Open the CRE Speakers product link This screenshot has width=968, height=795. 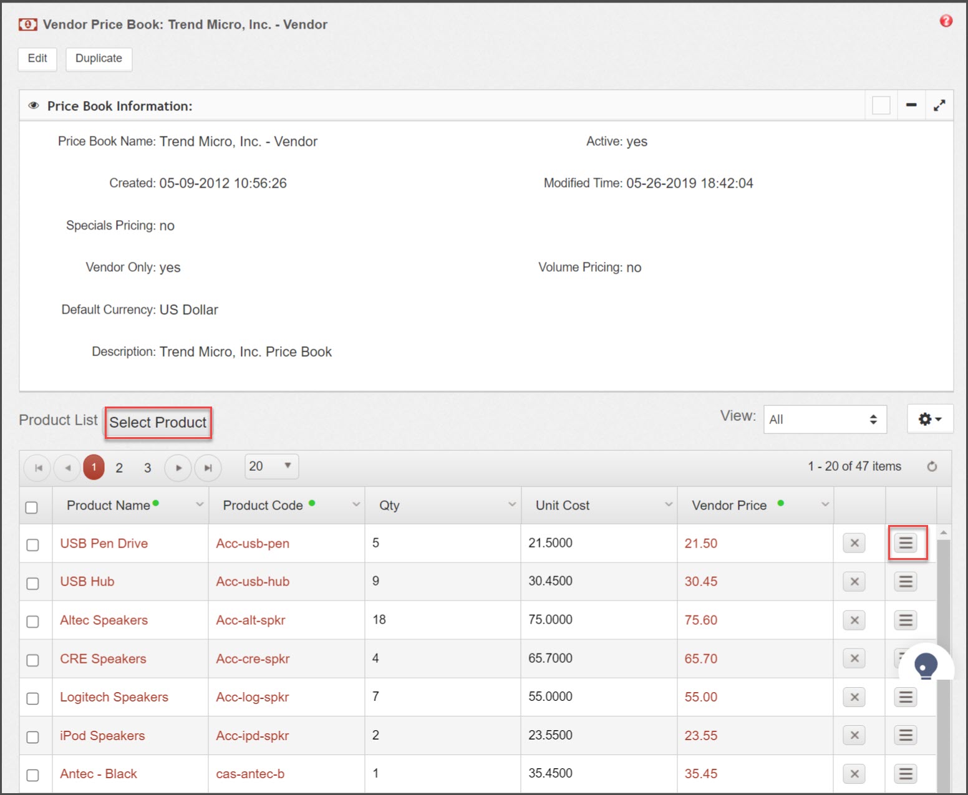point(103,659)
